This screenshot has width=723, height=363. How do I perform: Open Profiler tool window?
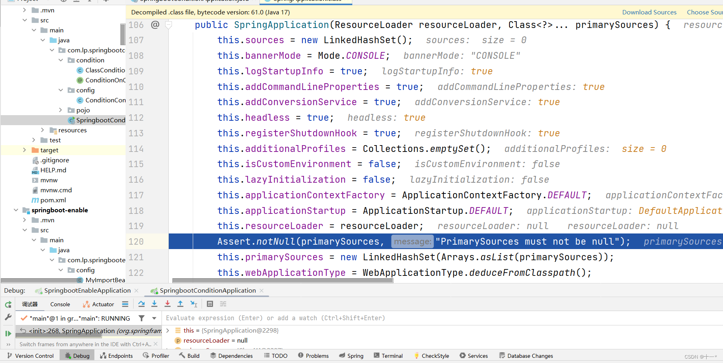tap(156, 356)
